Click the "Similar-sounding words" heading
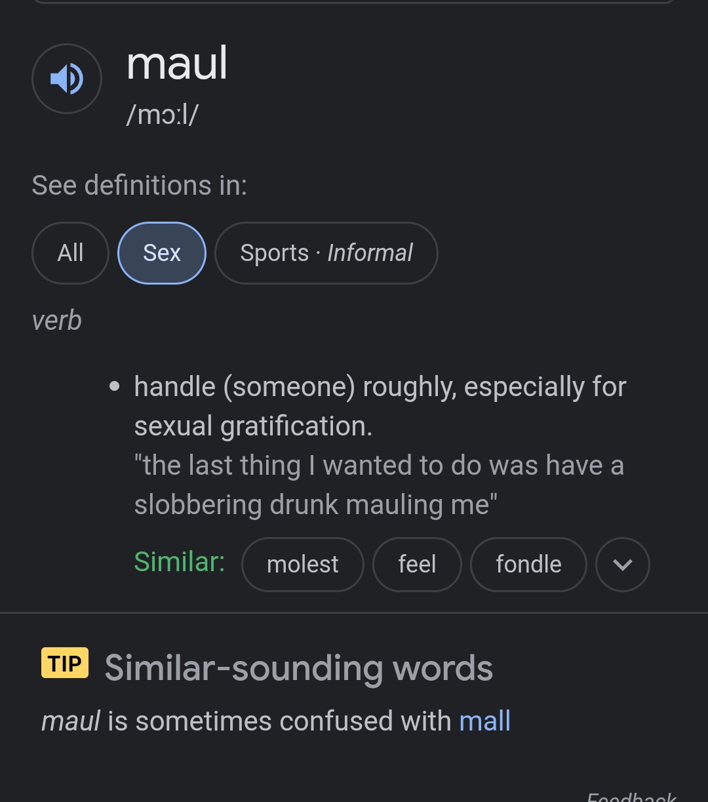708x802 pixels. (x=298, y=668)
